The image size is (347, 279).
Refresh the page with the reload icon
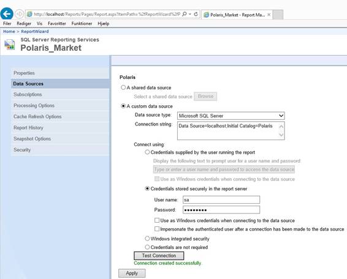pos(196,14)
